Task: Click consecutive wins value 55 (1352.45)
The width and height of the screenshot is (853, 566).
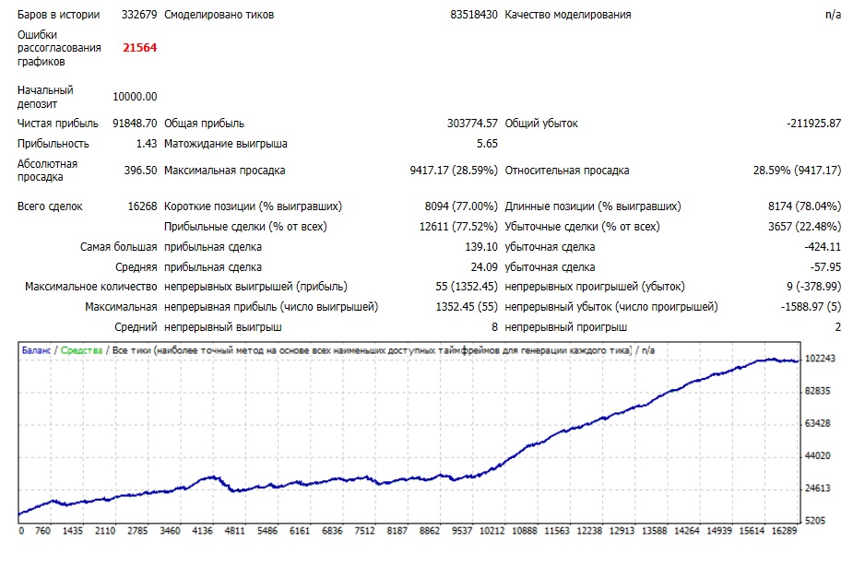Action: pos(467,287)
